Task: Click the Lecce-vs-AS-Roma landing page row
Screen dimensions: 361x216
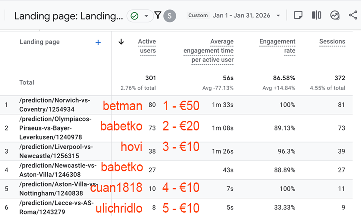Action: tap(52, 207)
